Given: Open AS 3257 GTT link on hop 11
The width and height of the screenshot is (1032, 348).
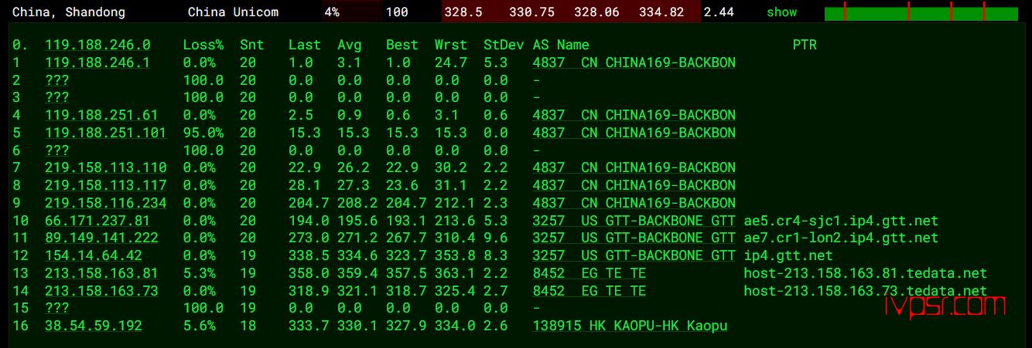Looking at the screenshot, I should tap(634, 238).
